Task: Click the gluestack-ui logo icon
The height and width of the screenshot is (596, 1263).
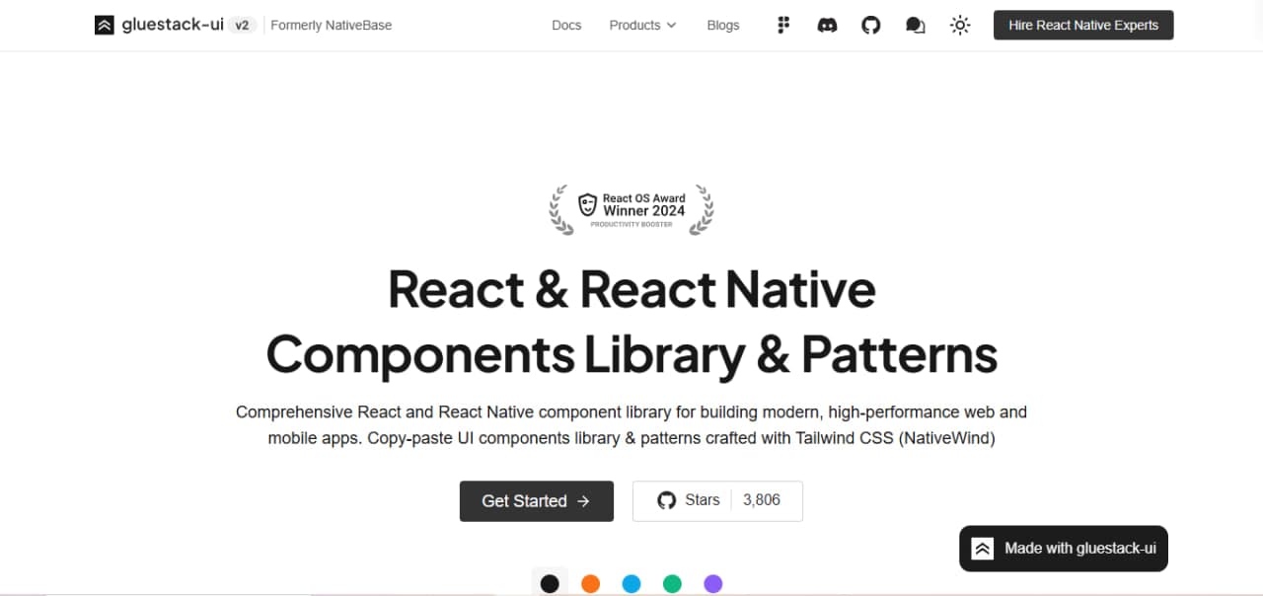Action: (105, 25)
